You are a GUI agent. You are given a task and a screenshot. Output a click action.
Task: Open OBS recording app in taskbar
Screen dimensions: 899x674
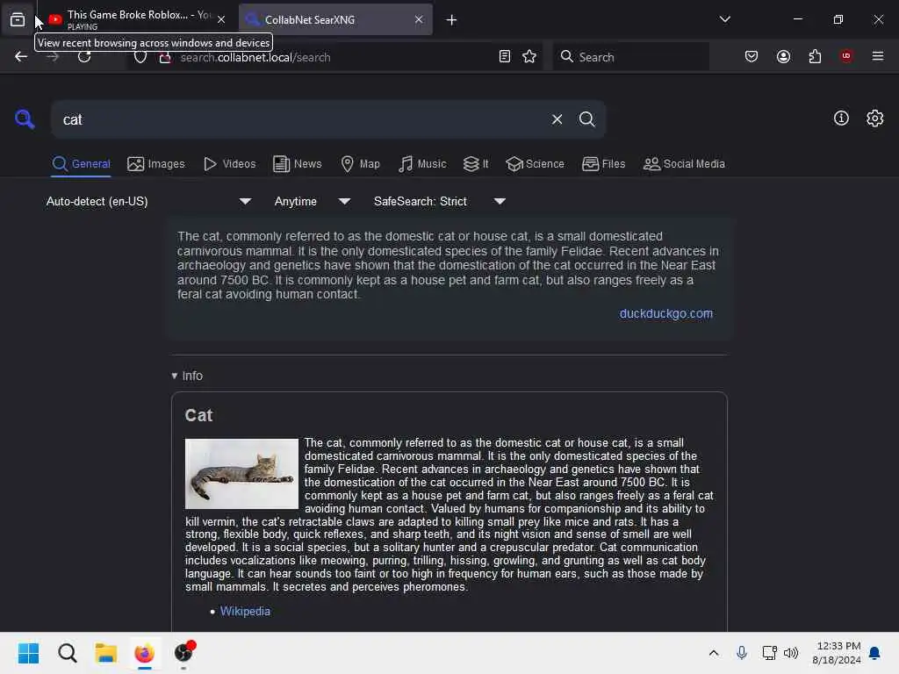click(183, 653)
